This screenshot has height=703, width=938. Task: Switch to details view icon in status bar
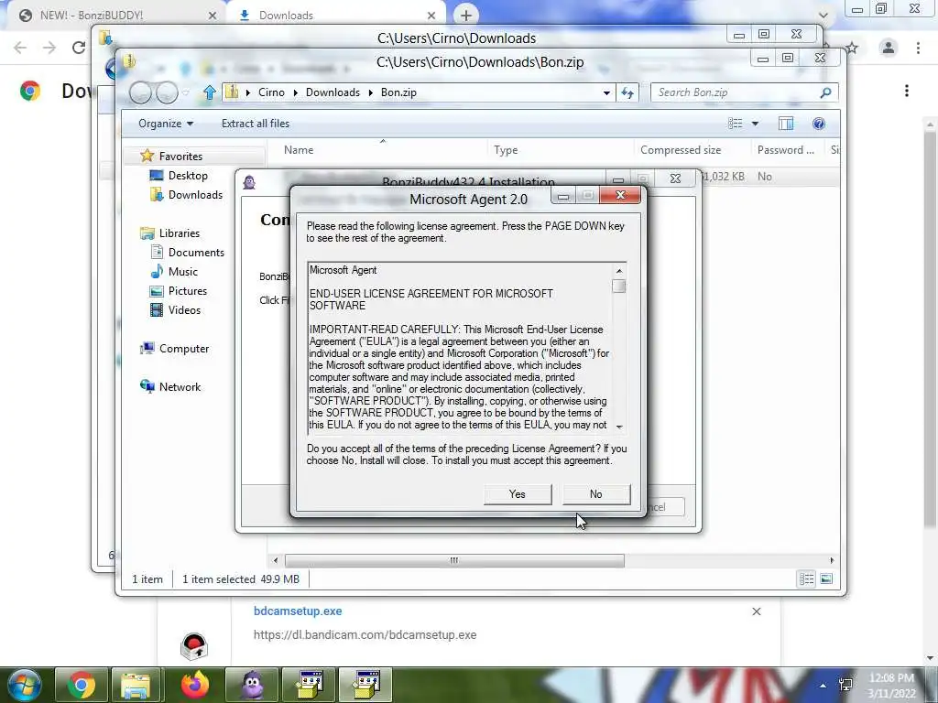coord(806,579)
